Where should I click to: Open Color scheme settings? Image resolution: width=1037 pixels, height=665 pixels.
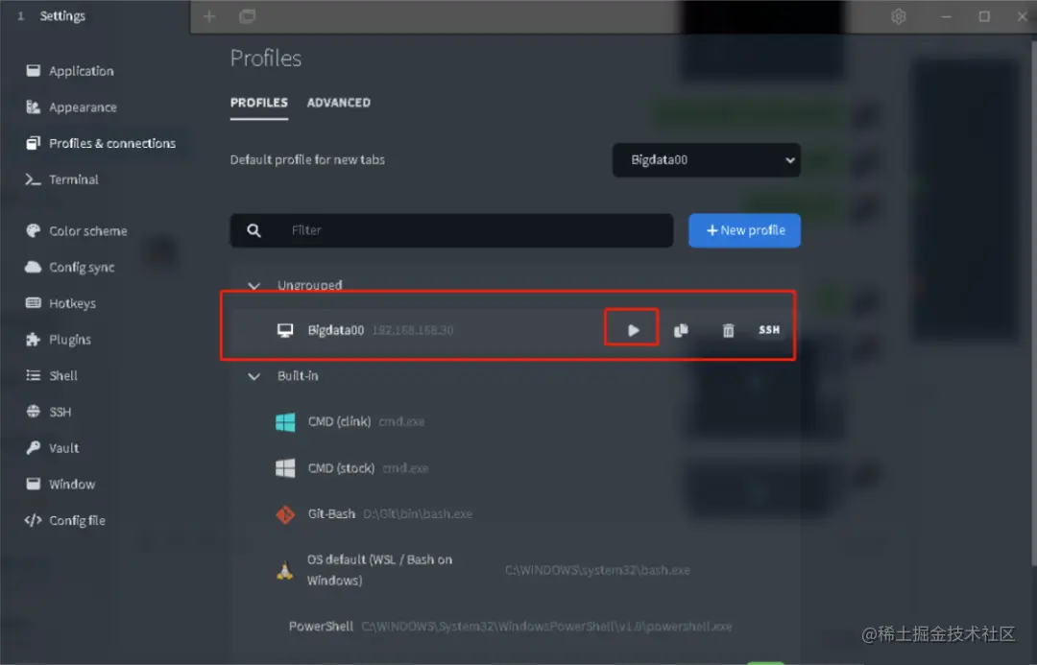(76, 230)
